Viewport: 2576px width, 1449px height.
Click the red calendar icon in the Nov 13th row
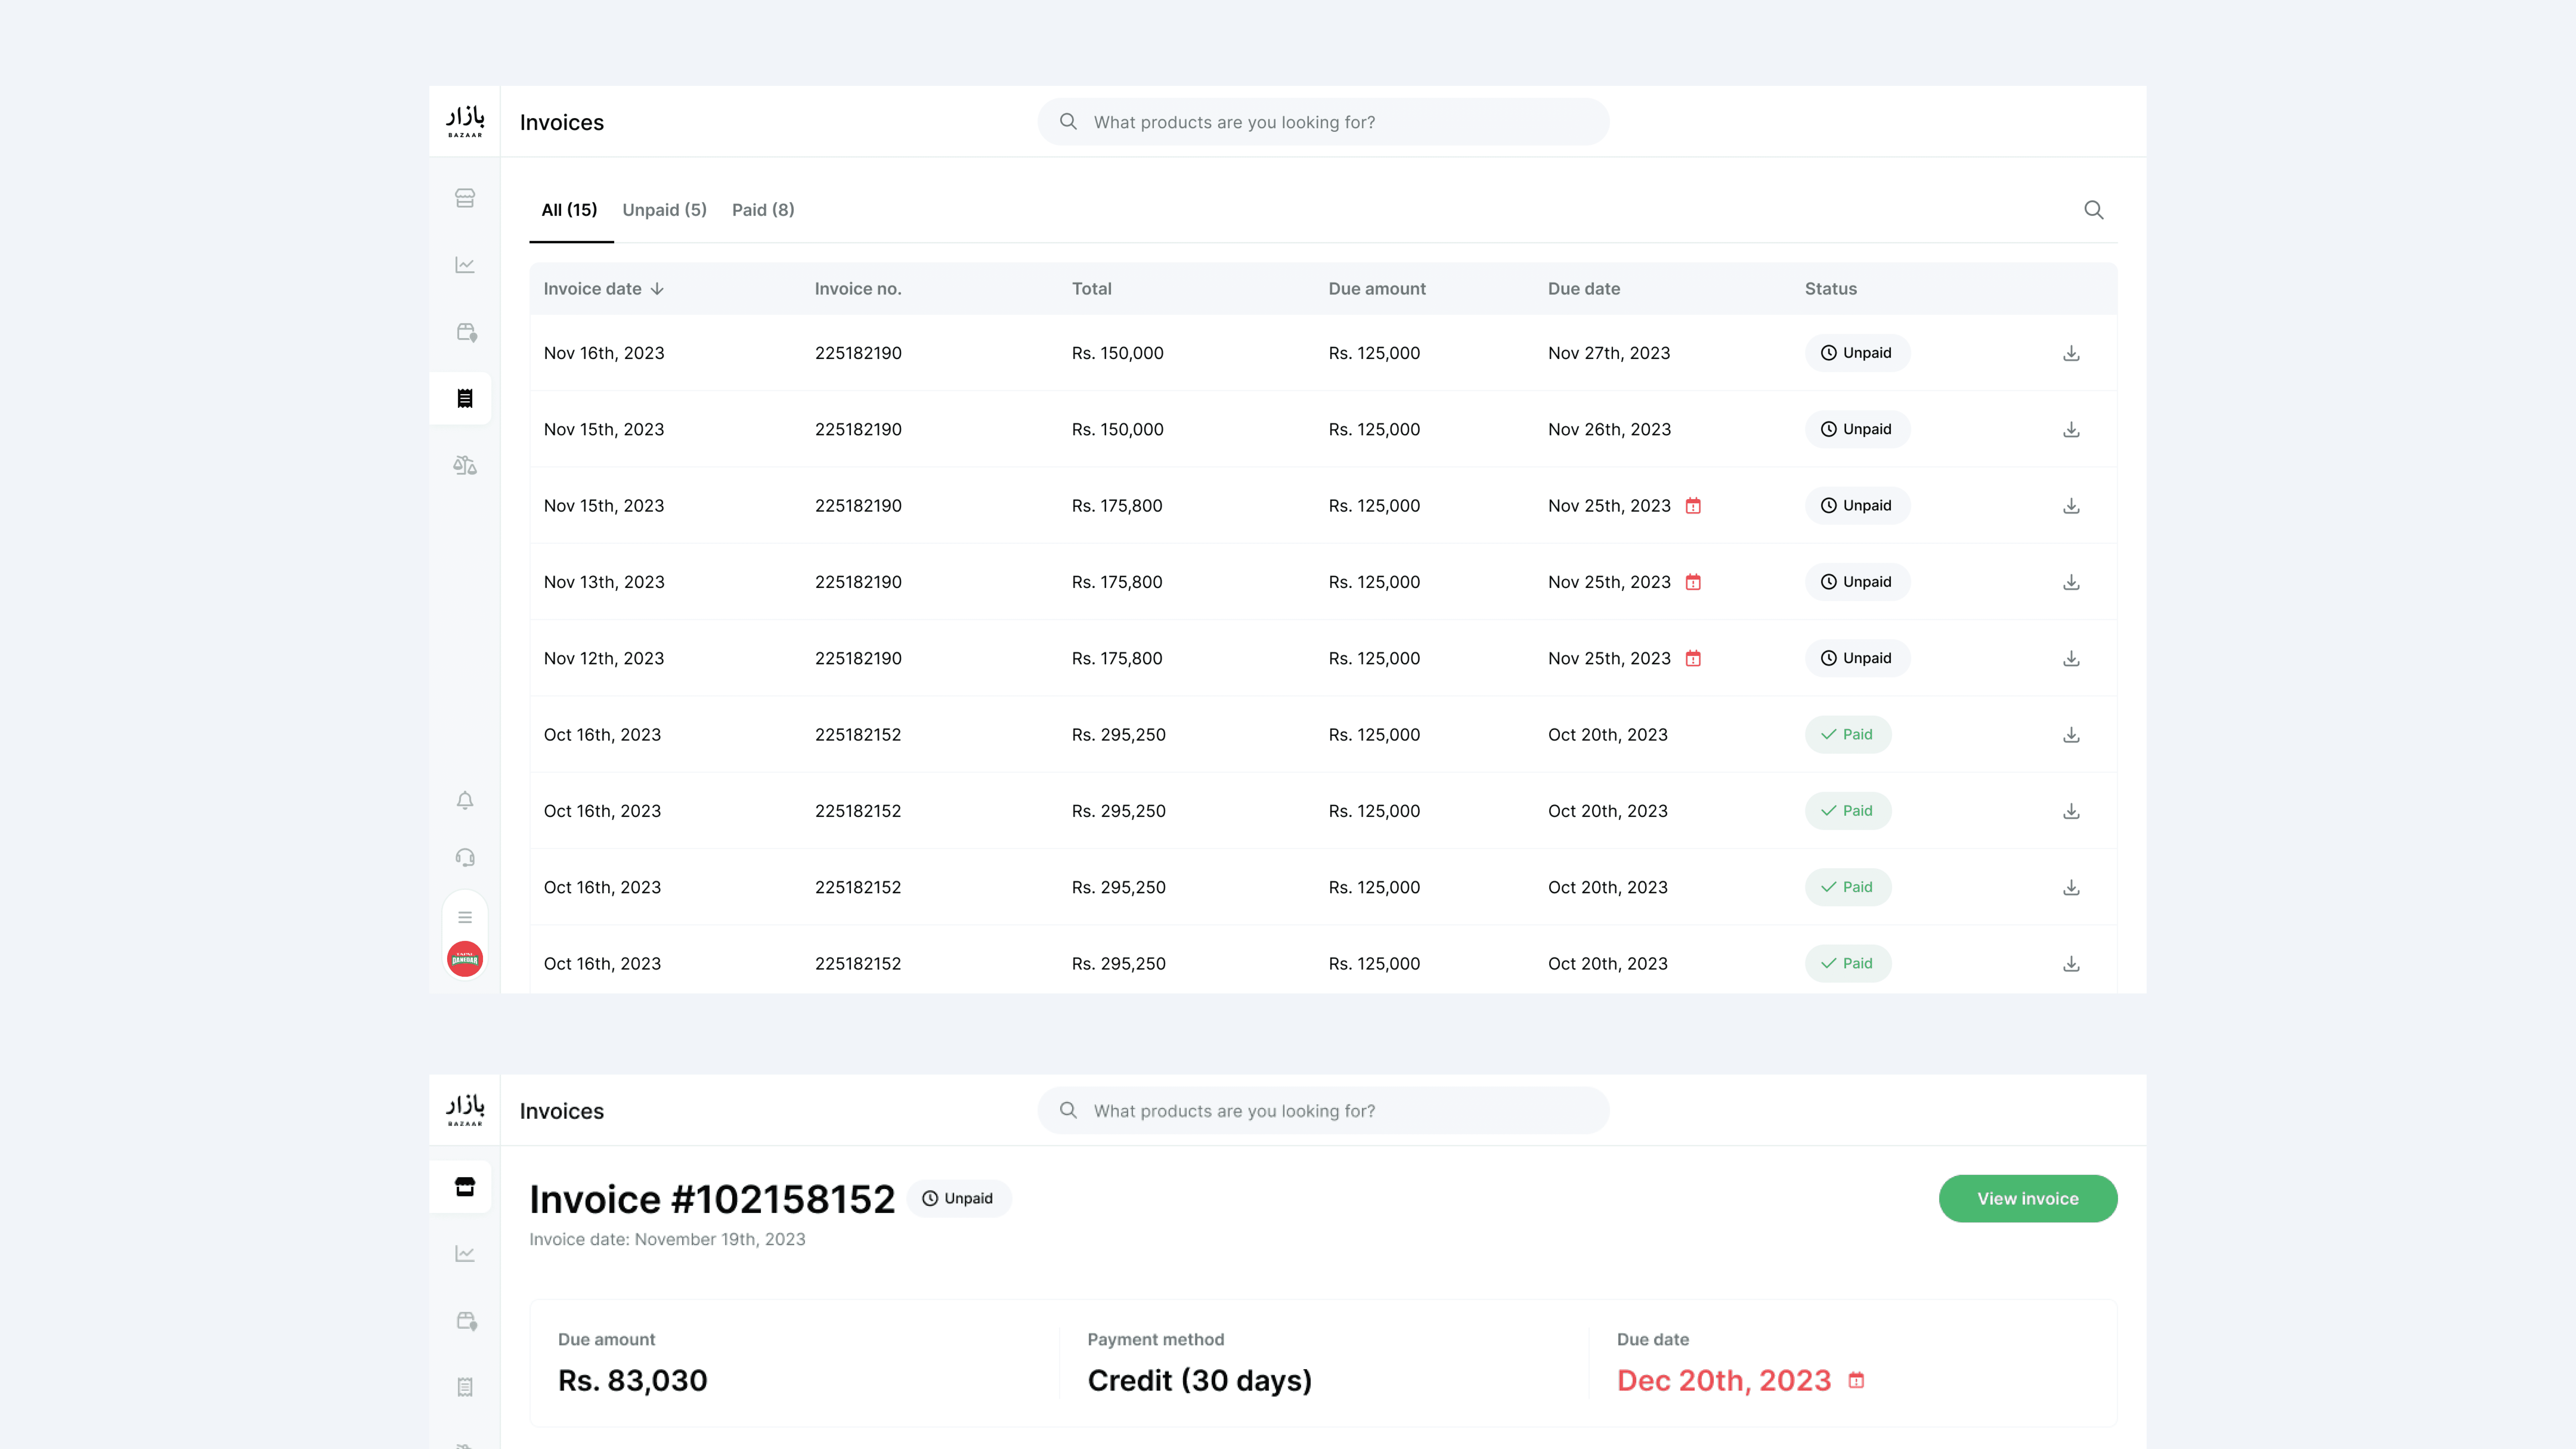click(1693, 582)
